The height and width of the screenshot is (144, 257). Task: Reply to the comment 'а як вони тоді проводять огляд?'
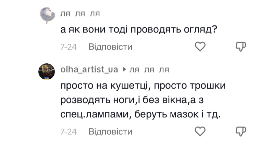pyautogui.click(x=110, y=47)
